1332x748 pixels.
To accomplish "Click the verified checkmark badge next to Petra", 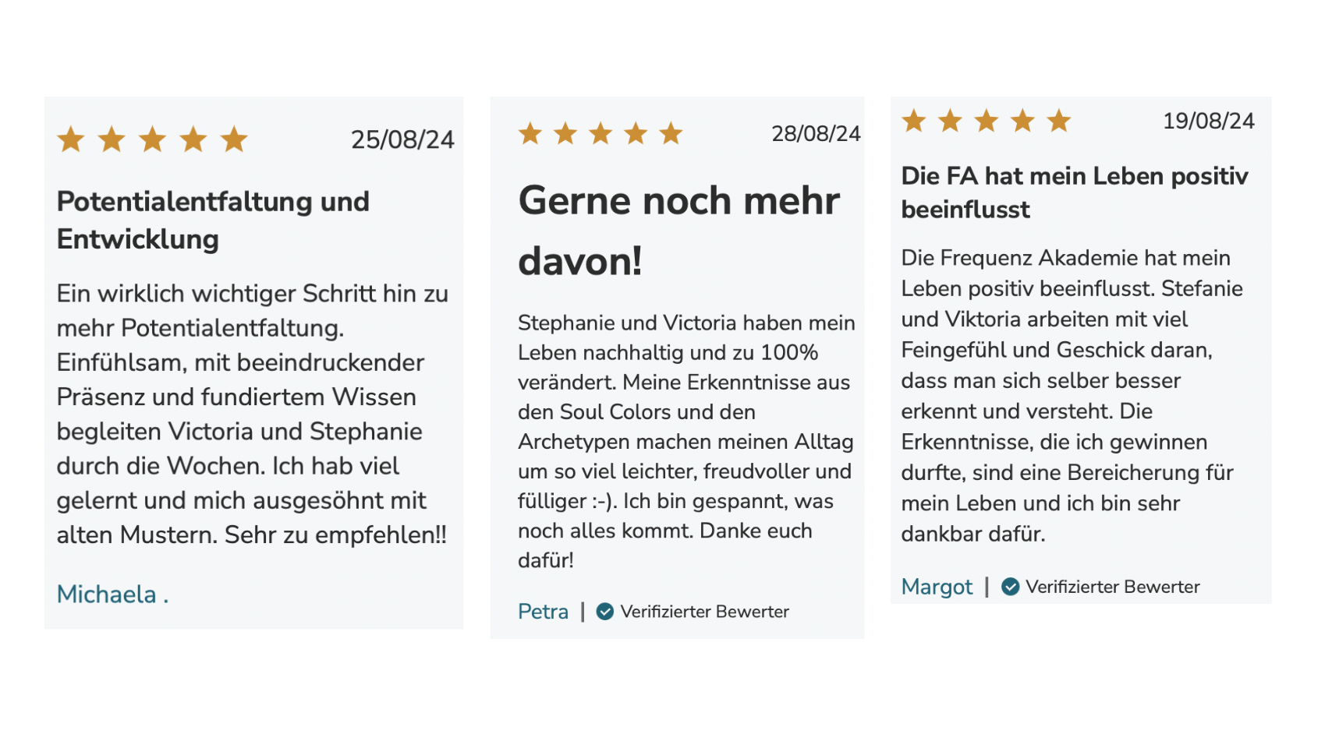I will 605,612.
